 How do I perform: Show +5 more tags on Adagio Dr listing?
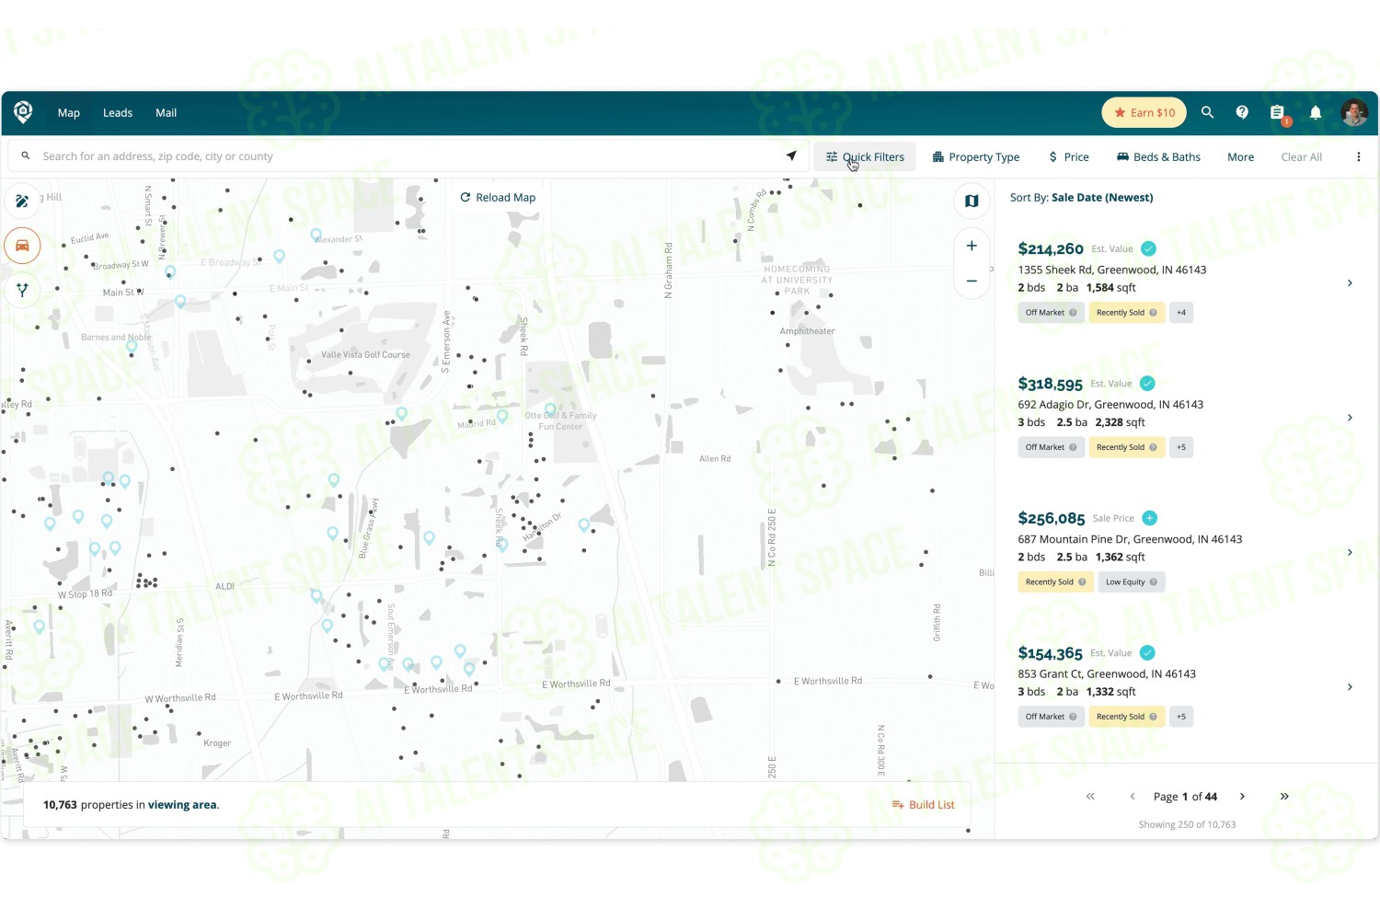pyautogui.click(x=1181, y=447)
